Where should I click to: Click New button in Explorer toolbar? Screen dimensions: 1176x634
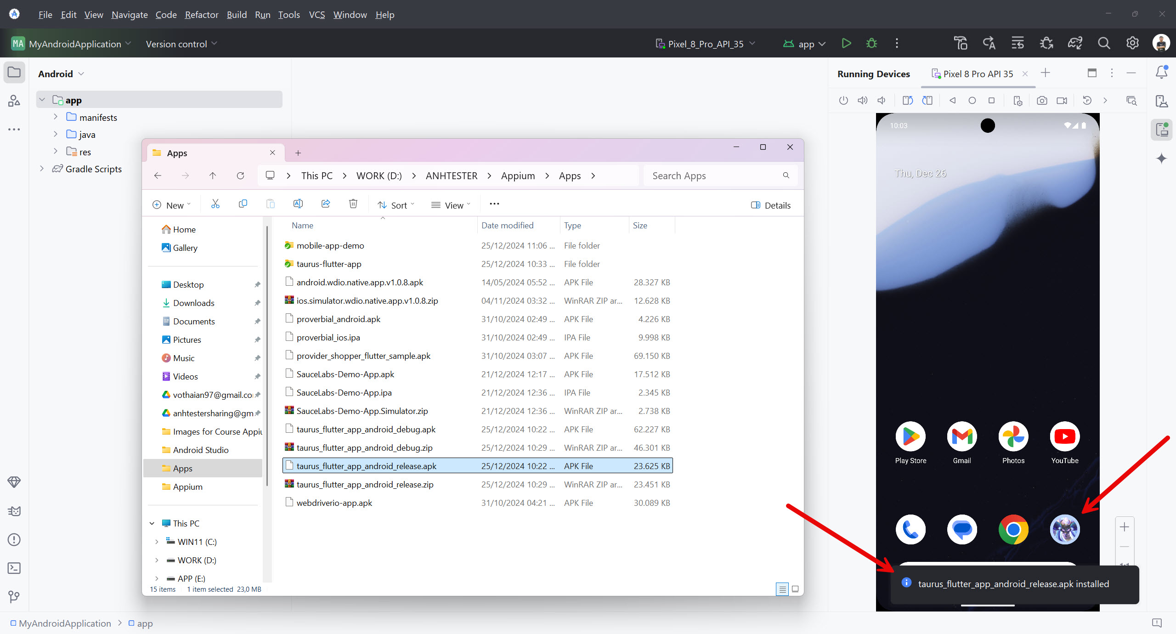click(171, 205)
